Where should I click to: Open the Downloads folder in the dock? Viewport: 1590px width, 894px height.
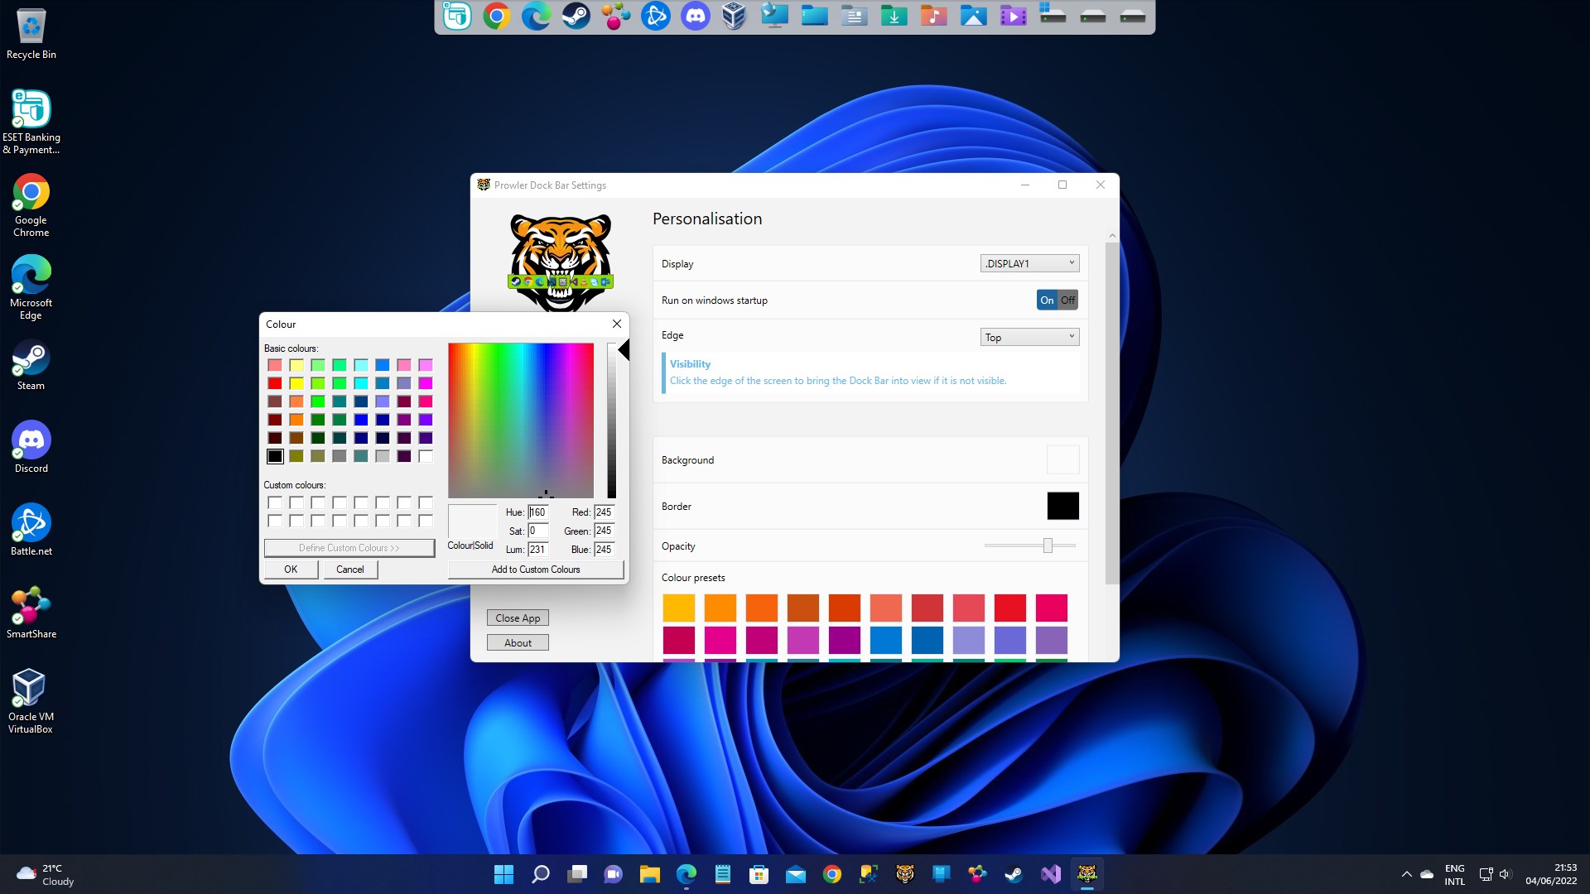894,16
